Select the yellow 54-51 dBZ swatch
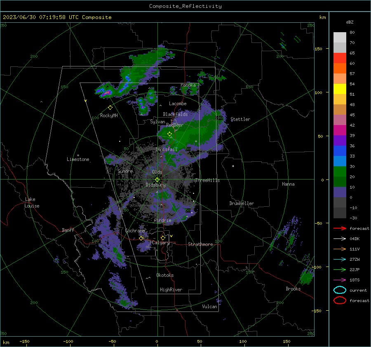This screenshot has width=371, height=347. [x=340, y=89]
